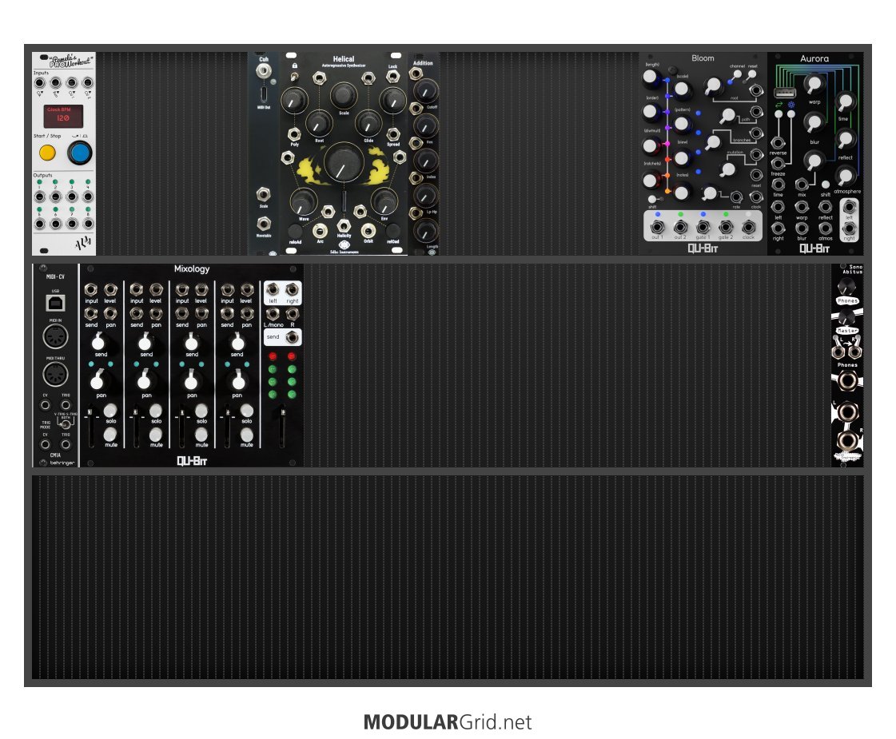Click the Aurora mix CV jack
The width and height of the screenshot is (896, 739).
[802, 184]
